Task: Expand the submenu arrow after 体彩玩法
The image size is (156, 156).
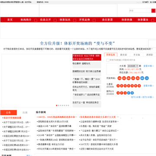Action: (x=75, y=20)
